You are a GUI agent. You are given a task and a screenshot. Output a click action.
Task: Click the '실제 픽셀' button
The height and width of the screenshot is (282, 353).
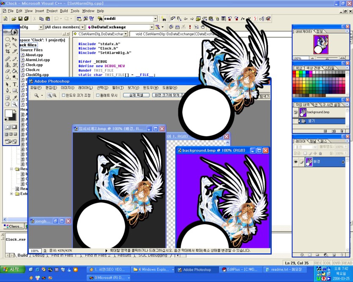point(136,95)
